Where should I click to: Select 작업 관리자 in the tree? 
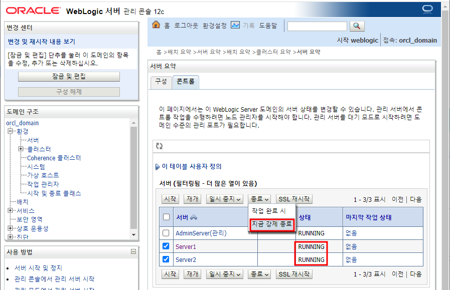click(43, 184)
